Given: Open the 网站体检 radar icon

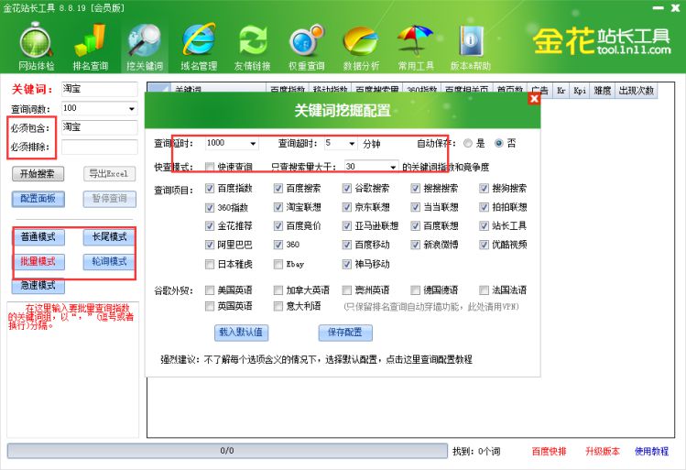Looking at the screenshot, I should [x=36, y=48].
